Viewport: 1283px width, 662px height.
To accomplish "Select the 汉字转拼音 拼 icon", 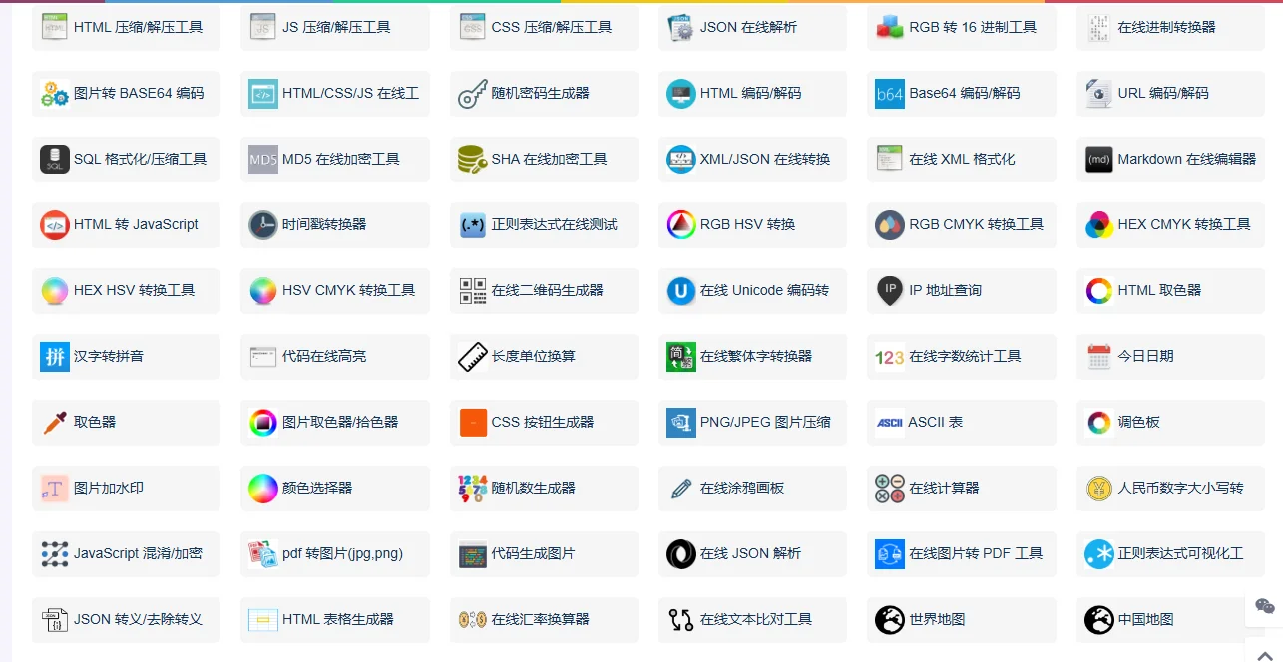I will 53,356.
